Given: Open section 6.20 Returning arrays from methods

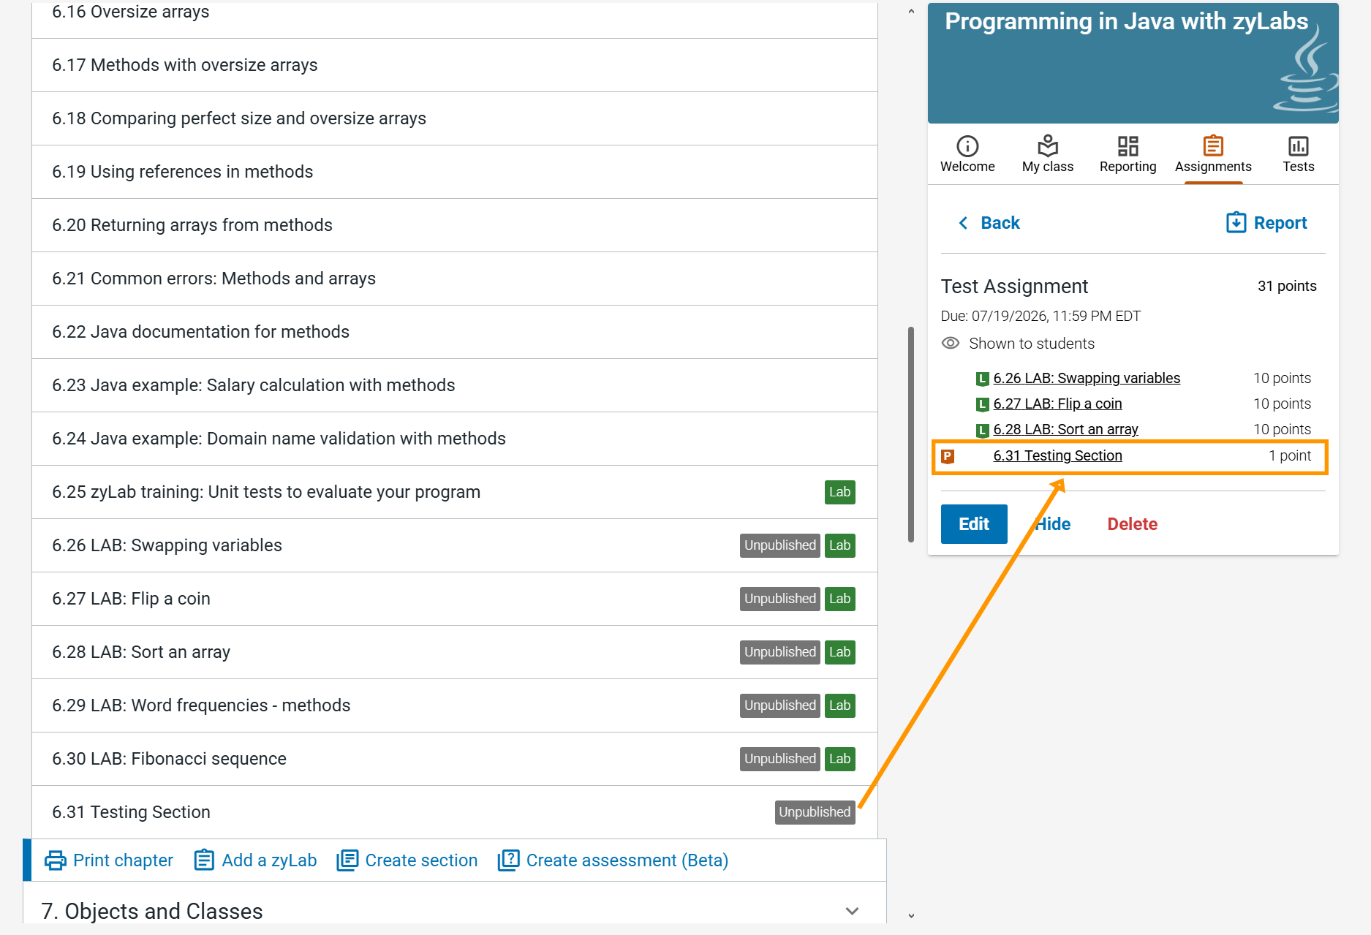Looking at the screenshot, I should 455,225.
